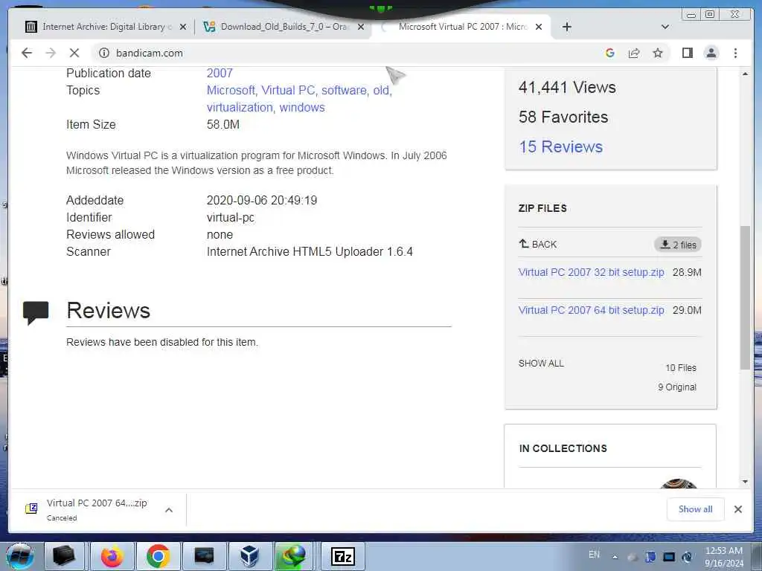
Task: Open the black folder icon on taskbar
Action: click(x=65, y=556)
